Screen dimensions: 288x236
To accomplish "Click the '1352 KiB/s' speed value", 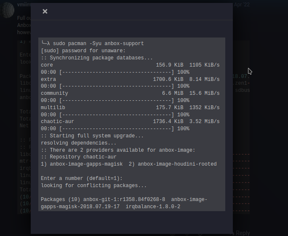I will tap(205, 107).
